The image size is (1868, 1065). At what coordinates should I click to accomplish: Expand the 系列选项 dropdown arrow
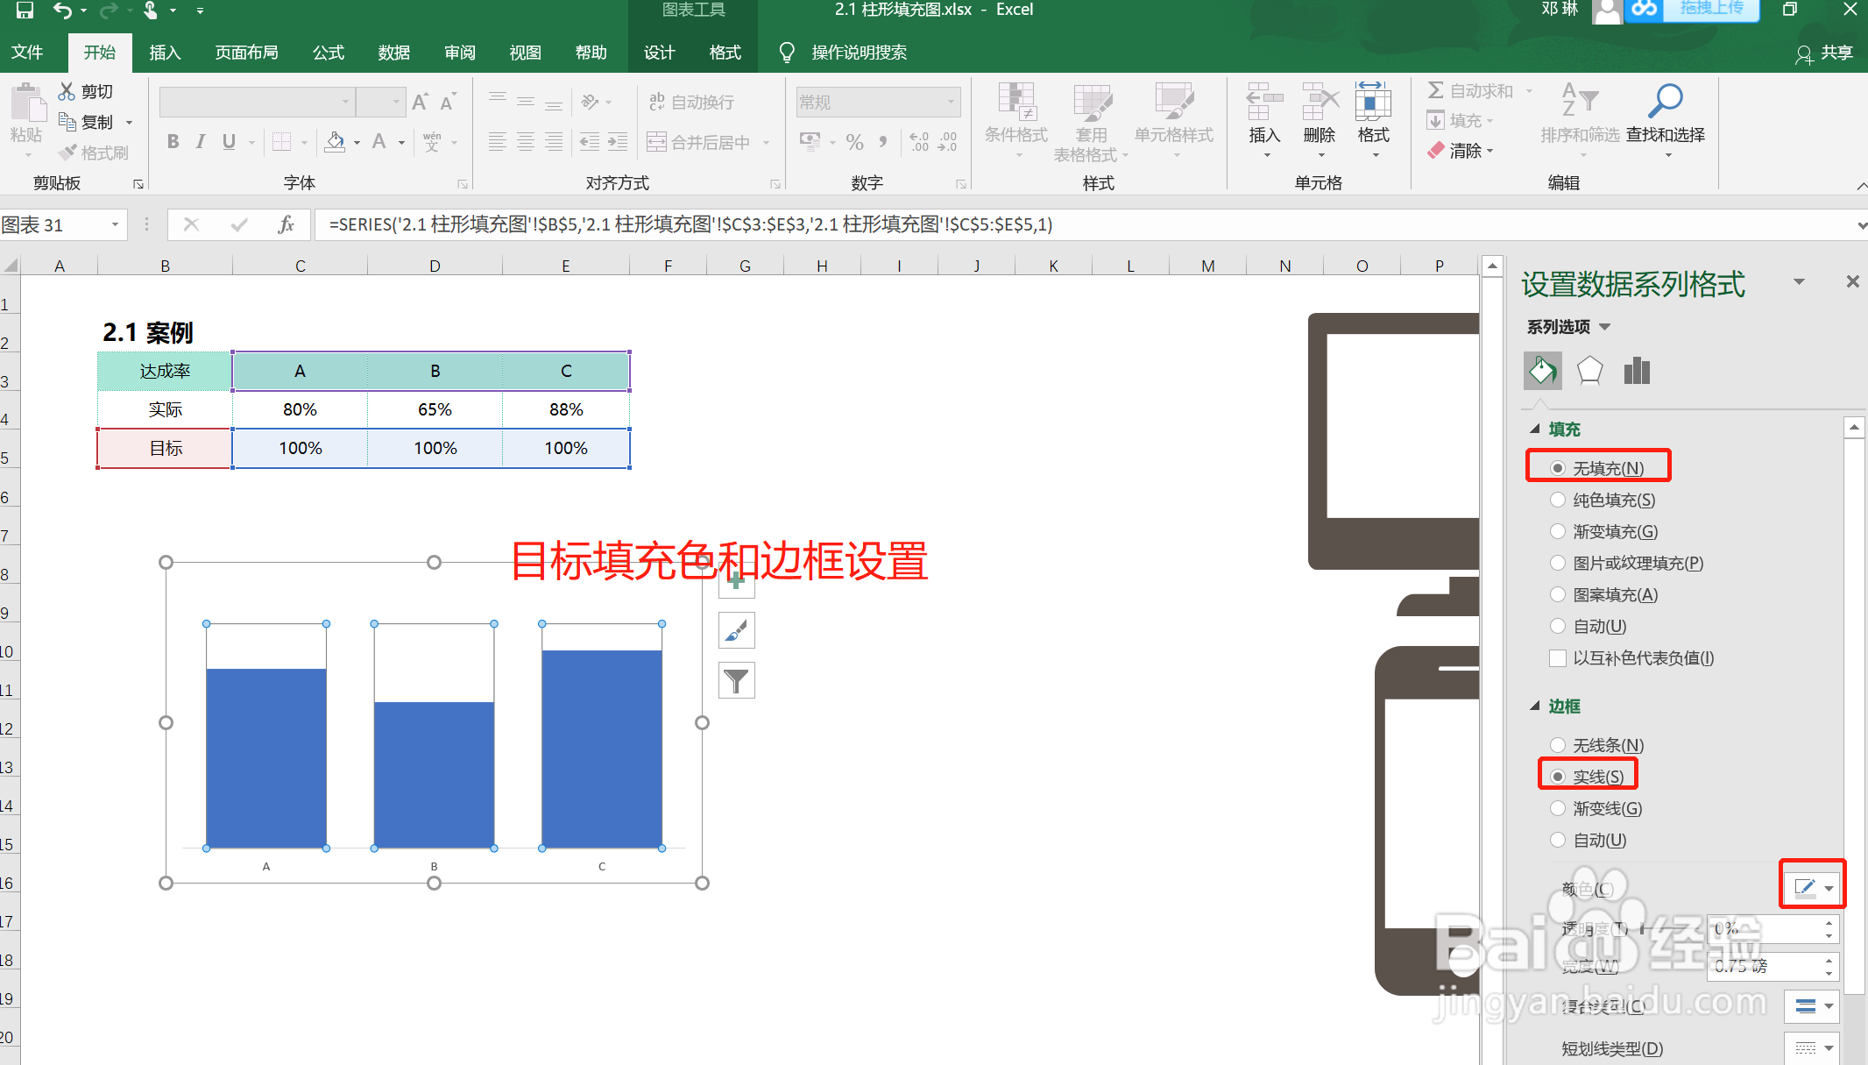[x=1604, y=327]
